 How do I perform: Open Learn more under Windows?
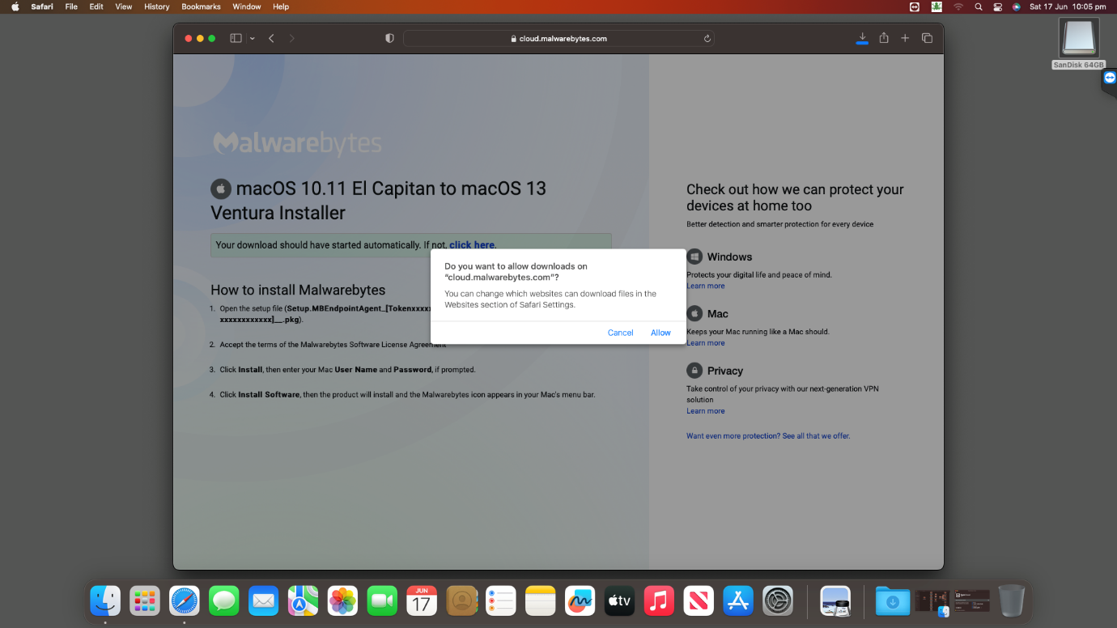[706, 286]
